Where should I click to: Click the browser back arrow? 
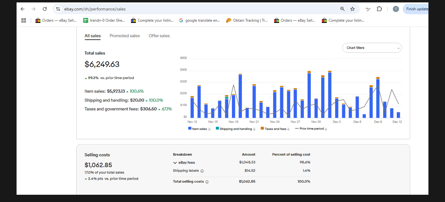point(22,9)
